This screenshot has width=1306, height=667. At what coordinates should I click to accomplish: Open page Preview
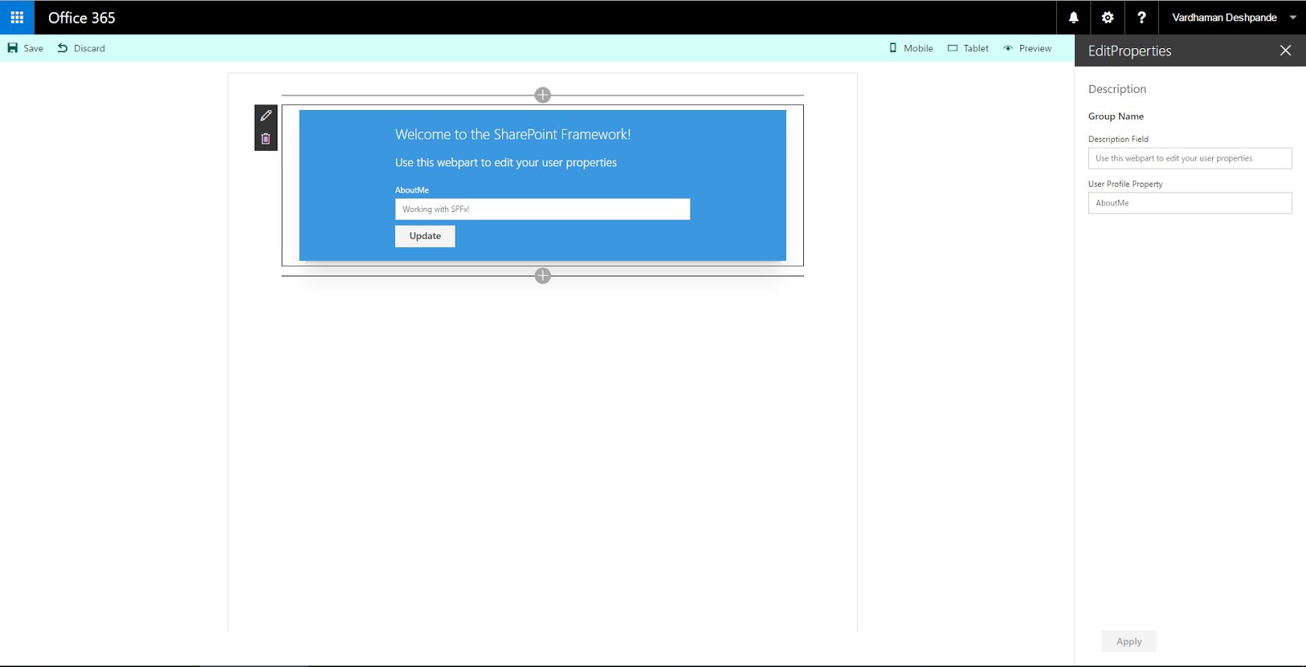coord(1027,48)
